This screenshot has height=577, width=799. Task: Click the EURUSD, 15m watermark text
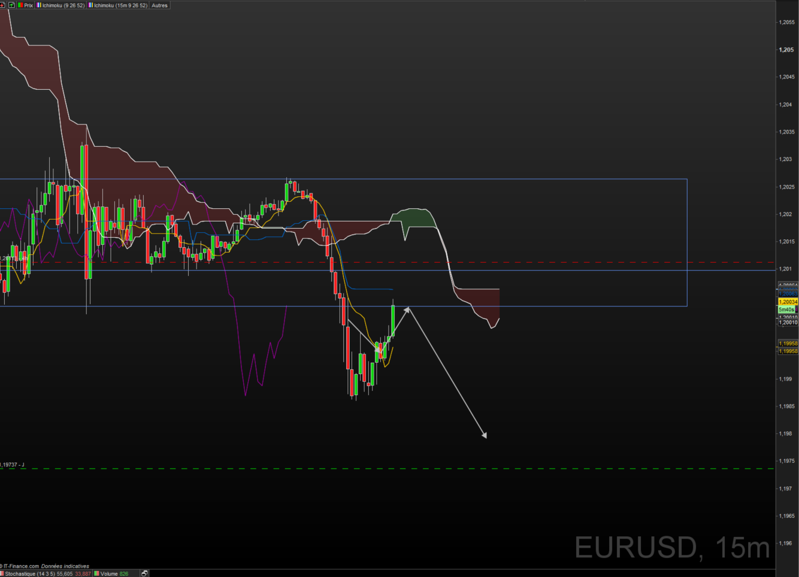click(x=671, y=547)
